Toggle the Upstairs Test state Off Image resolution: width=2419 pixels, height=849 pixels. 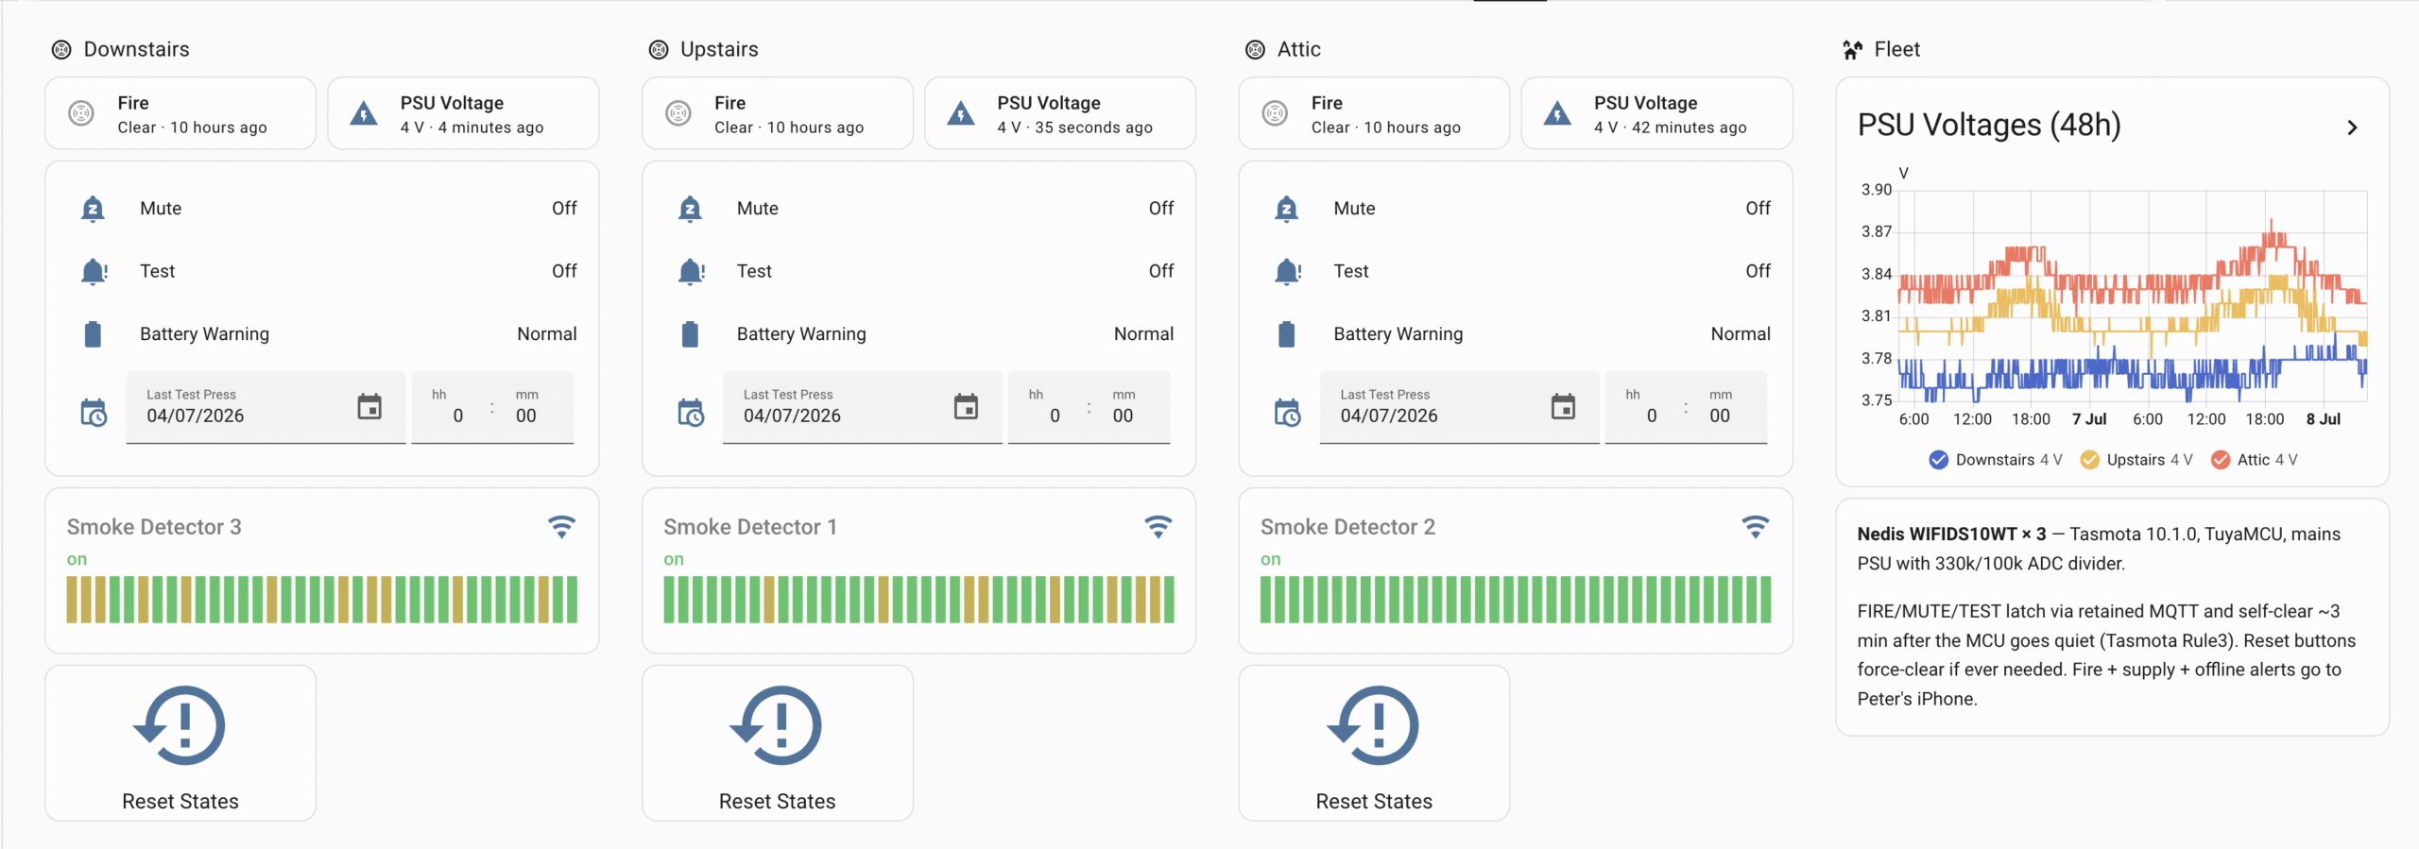pos(1161,272)
